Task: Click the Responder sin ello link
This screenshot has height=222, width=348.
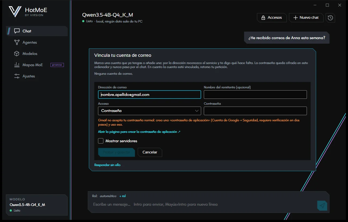Action: [107, 165]
